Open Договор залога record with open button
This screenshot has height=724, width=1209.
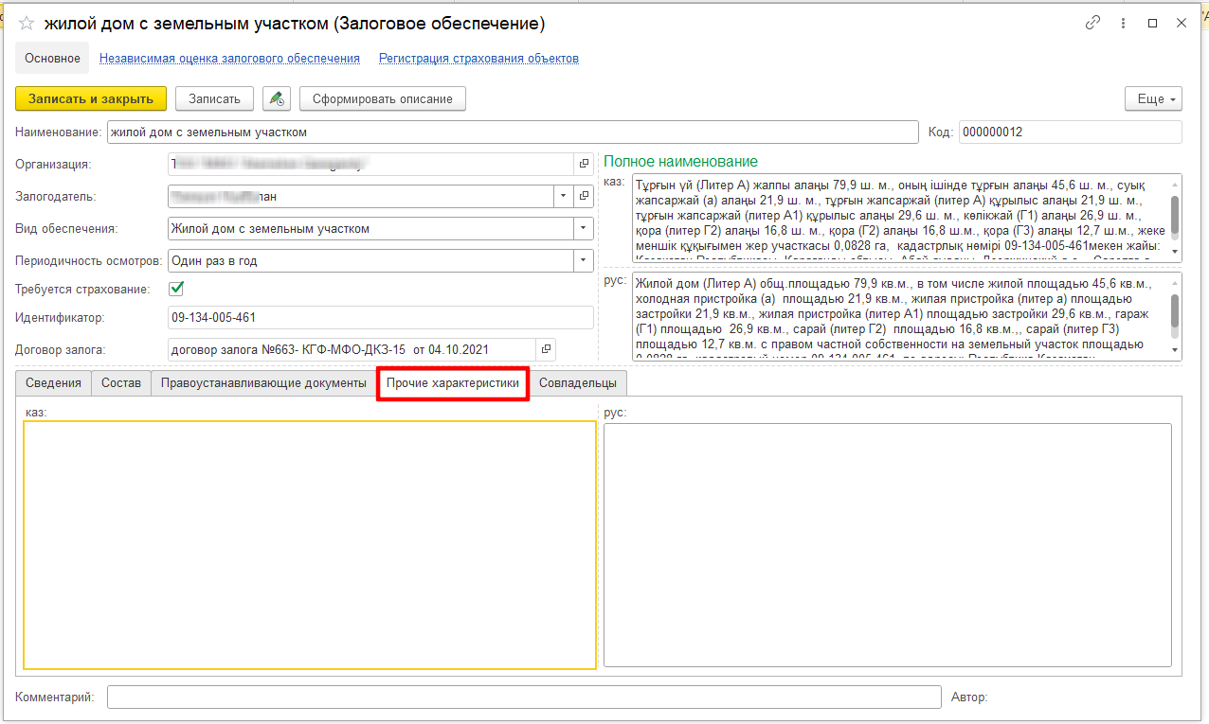pyautogui.click(x=546, y=349)
